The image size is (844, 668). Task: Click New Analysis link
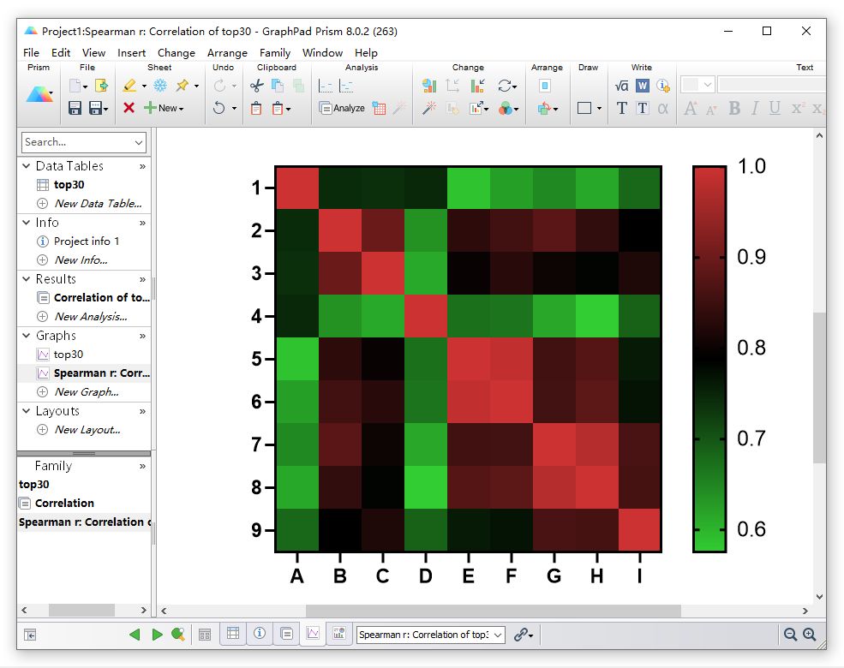[91, 316]
